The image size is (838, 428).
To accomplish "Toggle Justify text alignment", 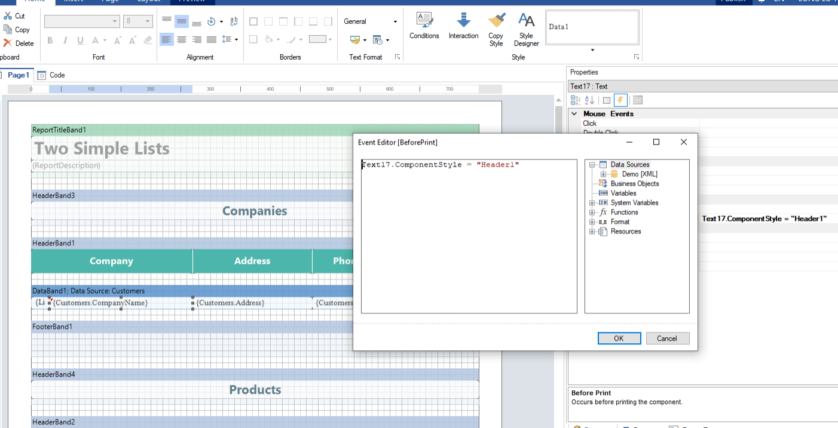I will point(212,39).
